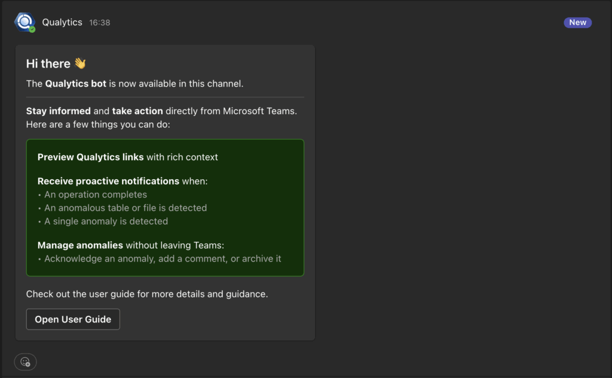Image resolution: width=612 pixels, height=378 pixels.
Task: Click the 'Hi there' card heading
Action: (48, 63)
